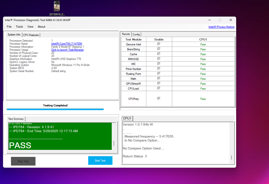Switch to the System Info tab

14,34
